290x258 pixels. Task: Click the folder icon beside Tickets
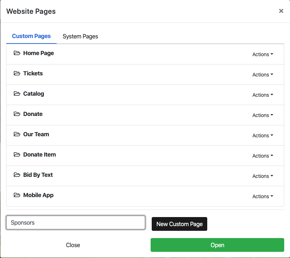[x=17, y=74]
